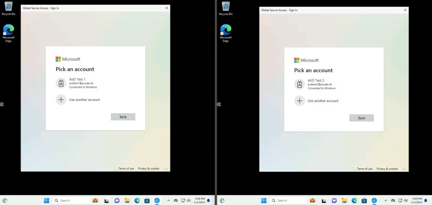Open the 3:09 PM clock on AVD Test 2 taskbar

(x=417, y=201)
